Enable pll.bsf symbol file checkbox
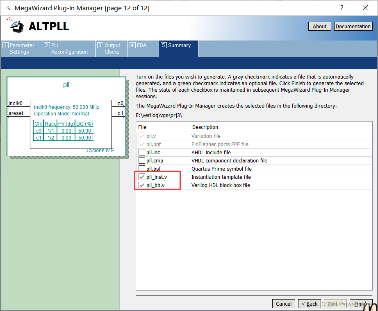This screenshot has height=311, width=378. coord(142,168)
